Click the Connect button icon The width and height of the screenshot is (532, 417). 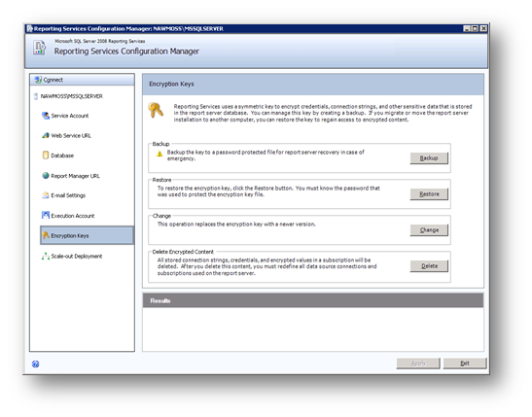tap(38, 80)
